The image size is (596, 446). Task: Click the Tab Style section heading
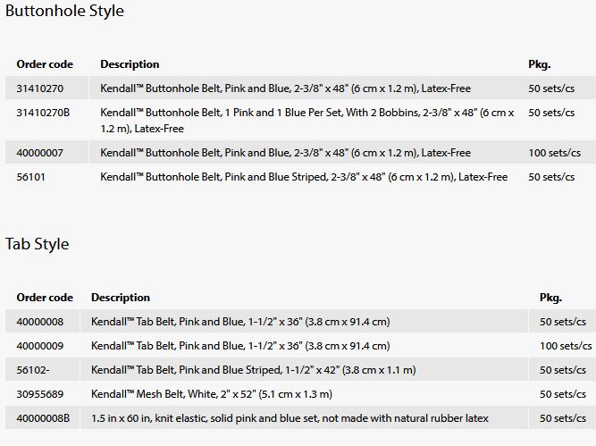[x=38, y=244]
